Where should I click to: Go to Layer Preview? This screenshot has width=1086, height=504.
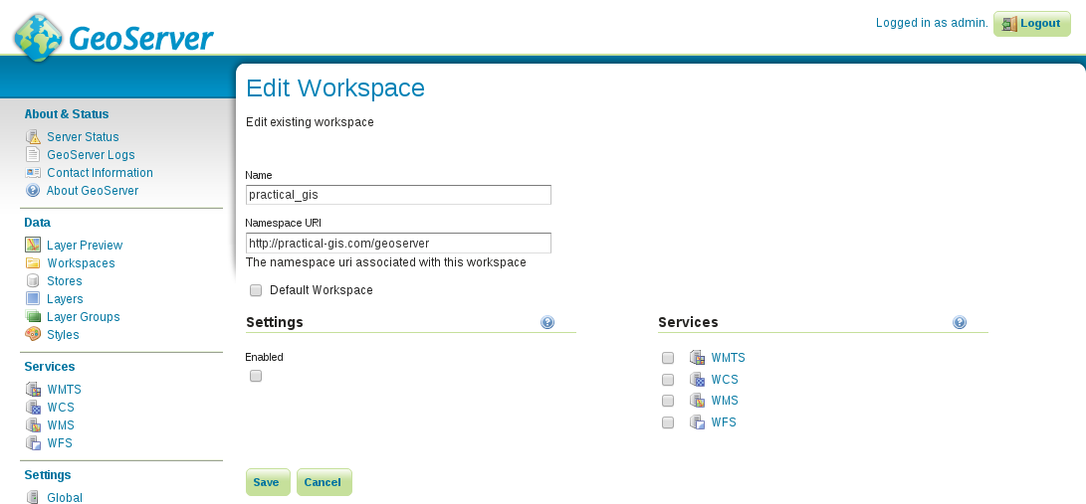click(x=85, y=246)
